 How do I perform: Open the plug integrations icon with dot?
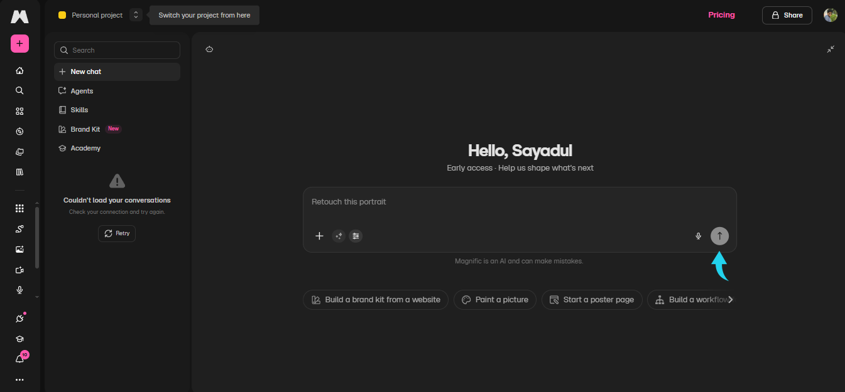19,318
